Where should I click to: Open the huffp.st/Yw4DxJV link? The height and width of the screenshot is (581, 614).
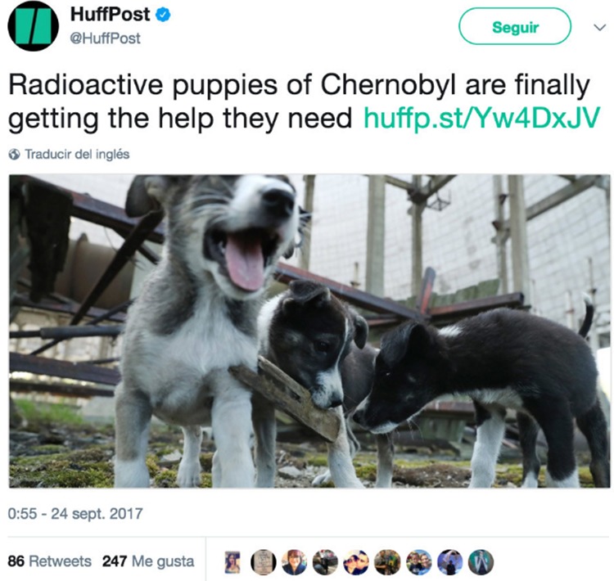pyautogui.click(x=481, y=118)
